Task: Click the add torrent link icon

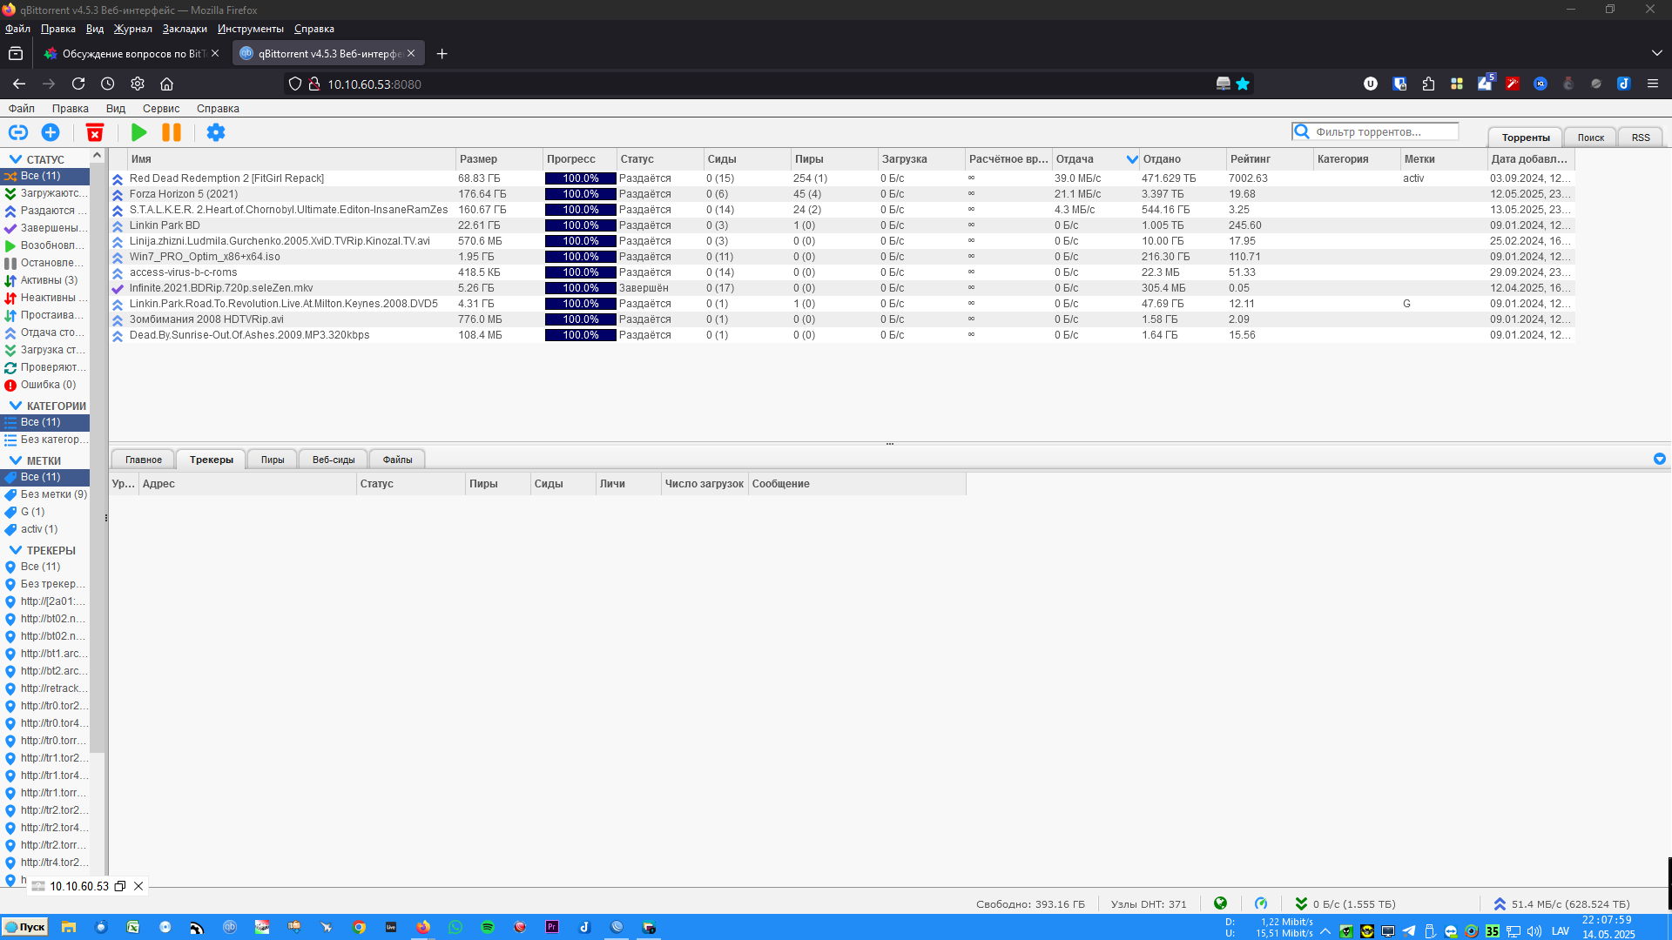Action: coord(18,132)
